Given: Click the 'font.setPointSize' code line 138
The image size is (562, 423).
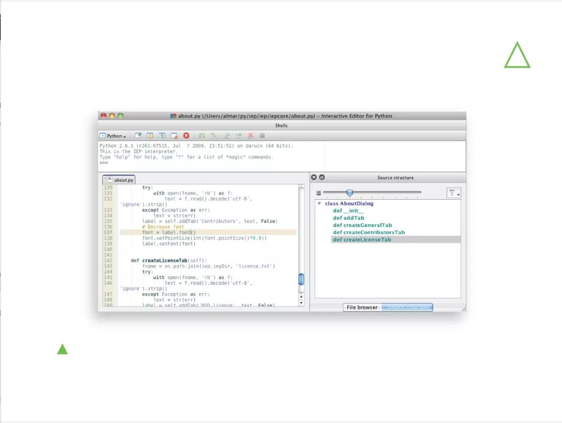Looking at the screenshot, I should click(x=205, y=238).
